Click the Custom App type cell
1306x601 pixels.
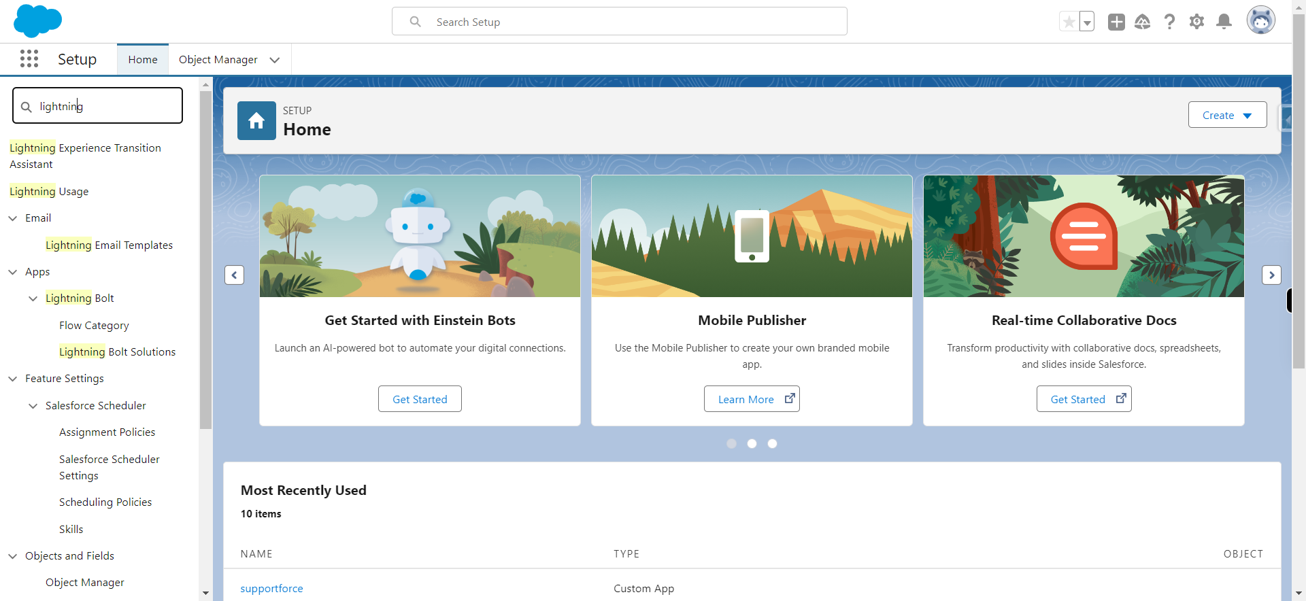[643, 588]
